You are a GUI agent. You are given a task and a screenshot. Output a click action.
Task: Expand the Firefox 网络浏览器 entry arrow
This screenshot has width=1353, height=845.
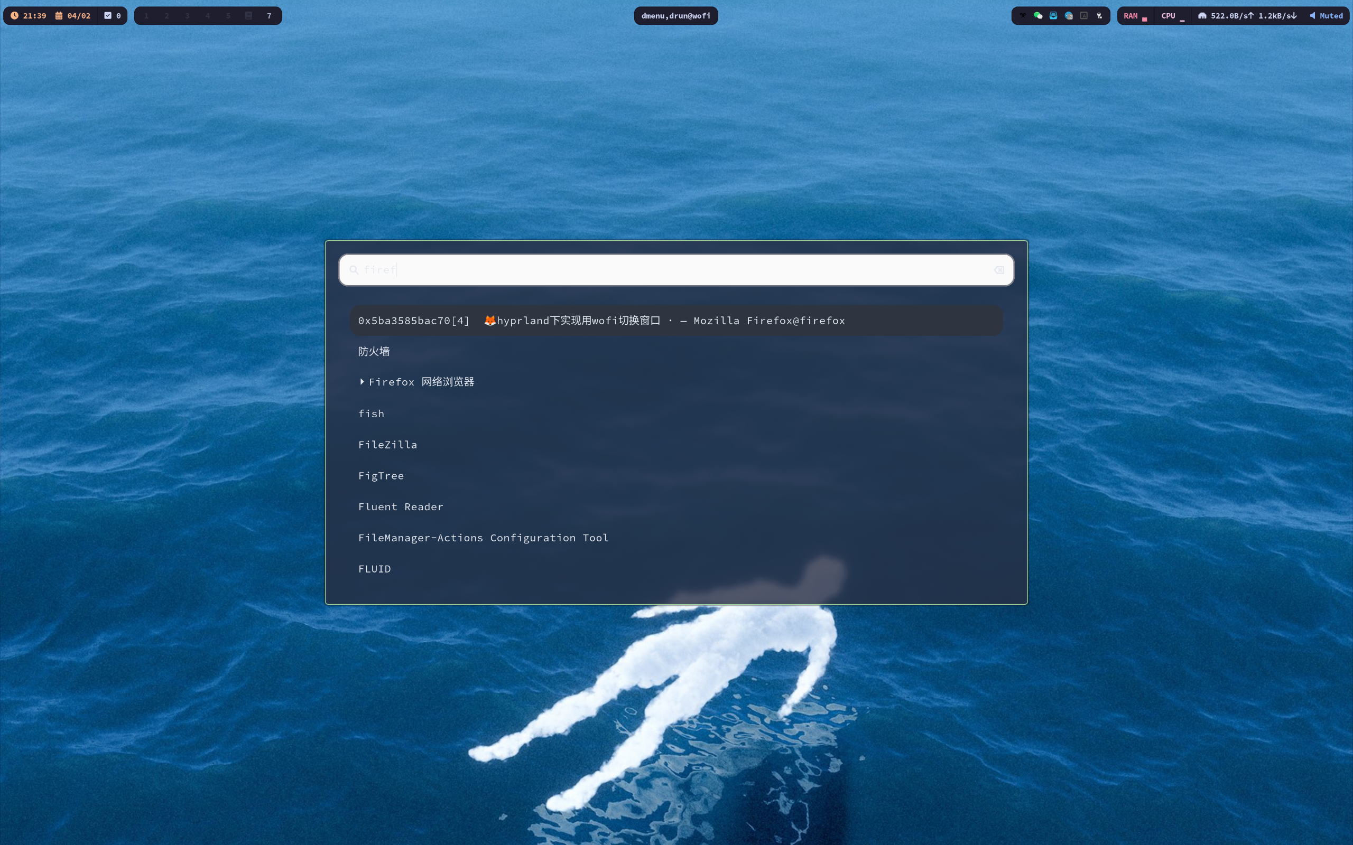(x=362, y=382)
